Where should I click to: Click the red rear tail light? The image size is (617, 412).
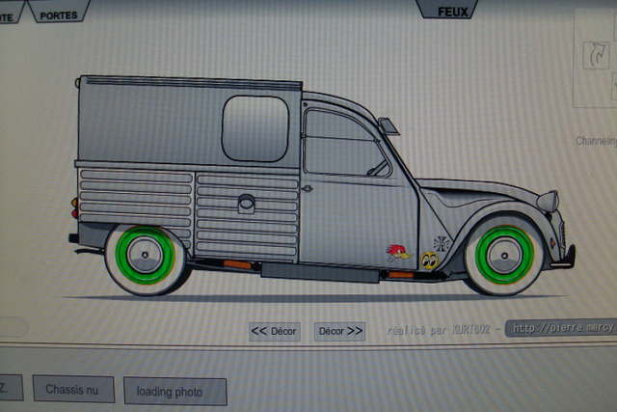coord(74,206)
